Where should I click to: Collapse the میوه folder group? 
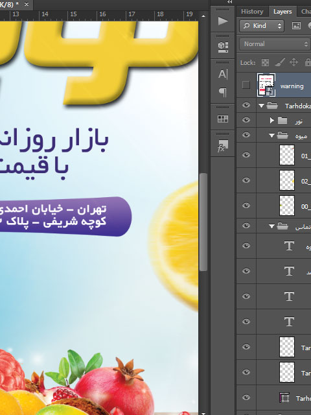[271, 136]
